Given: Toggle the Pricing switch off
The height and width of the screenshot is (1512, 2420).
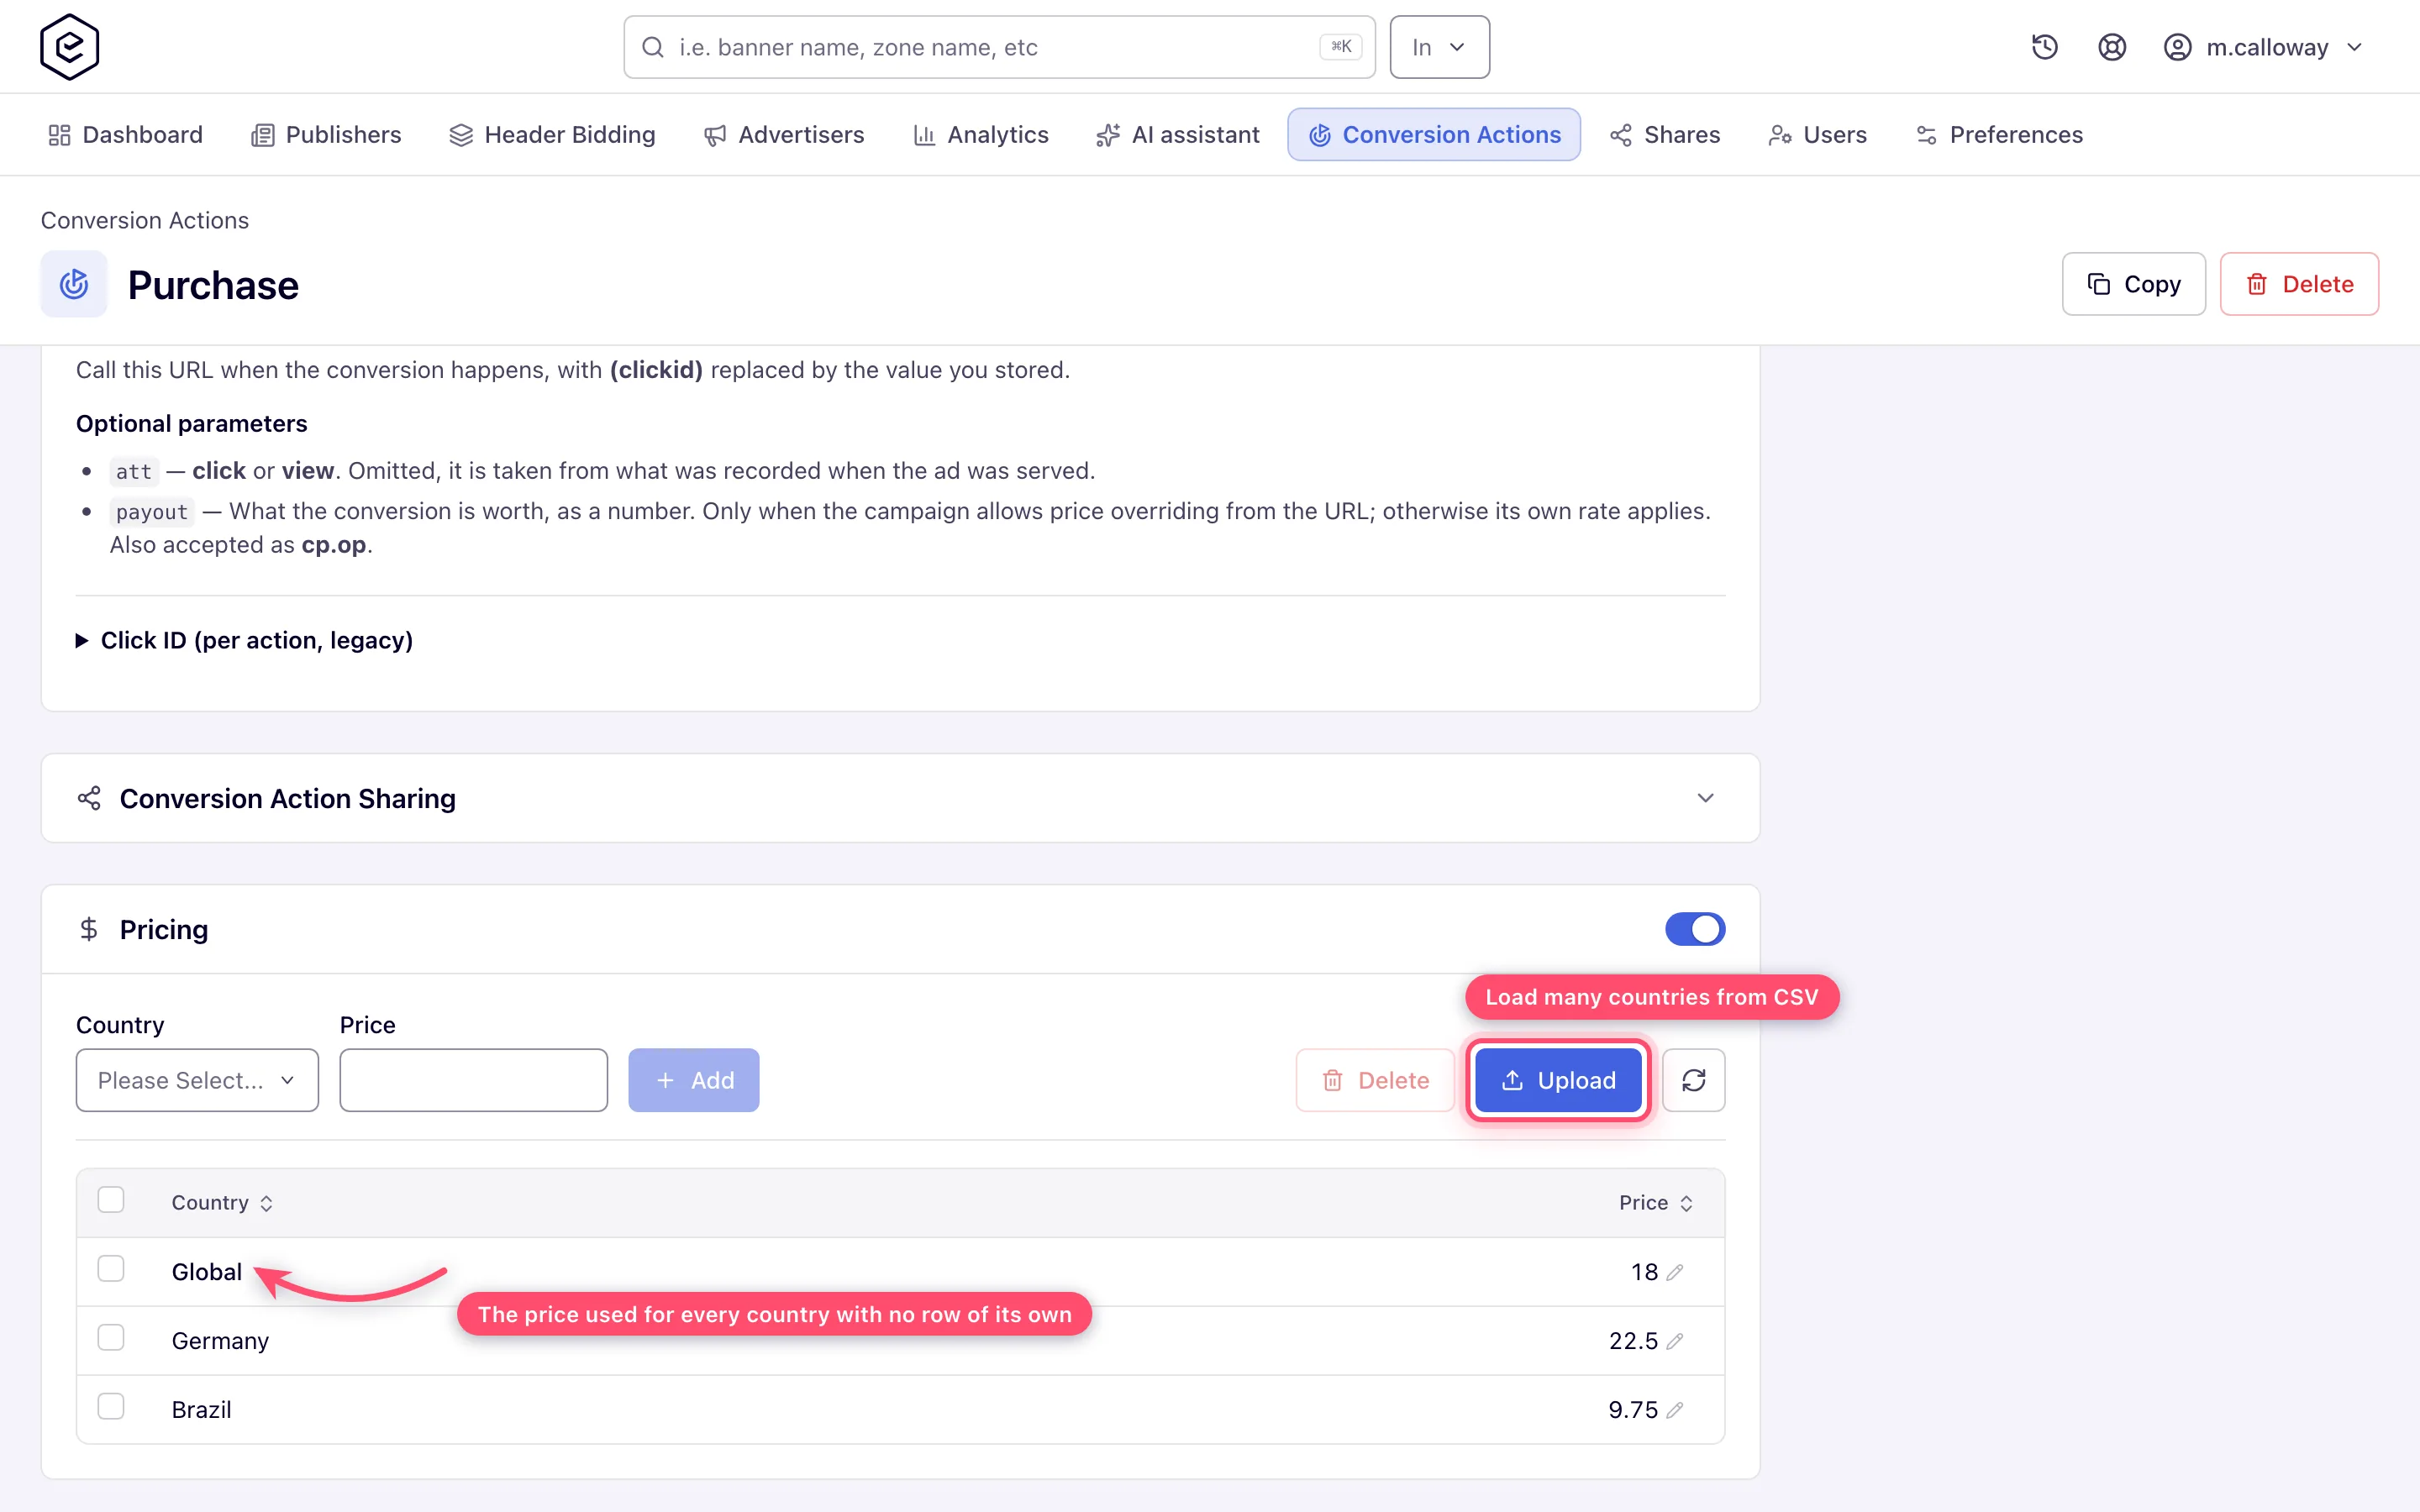Looking at the screenshot, I should click(x=1695, y=929).
